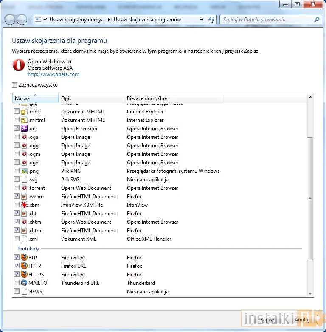
Task: Click the picture icon for .png
Action: click(x=24, y=171)
